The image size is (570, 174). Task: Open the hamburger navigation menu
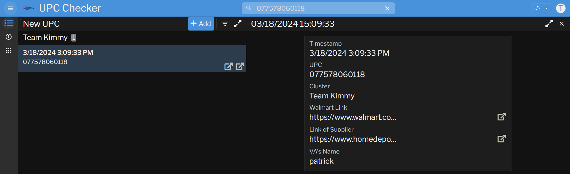tap(10, 8)
